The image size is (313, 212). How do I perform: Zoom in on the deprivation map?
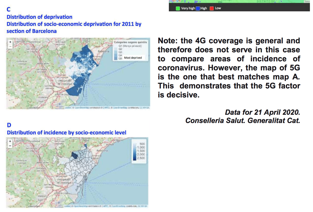click(x=10, y=42)
